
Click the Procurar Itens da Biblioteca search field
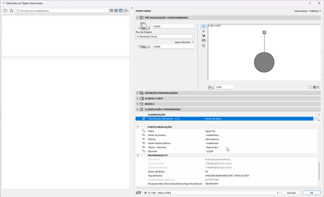[x=62, y=11]
